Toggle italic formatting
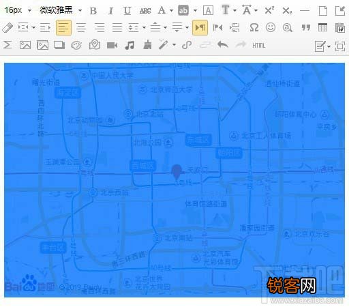 [x=110, y=11]
